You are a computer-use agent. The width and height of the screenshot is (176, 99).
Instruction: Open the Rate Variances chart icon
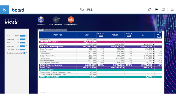56,20
